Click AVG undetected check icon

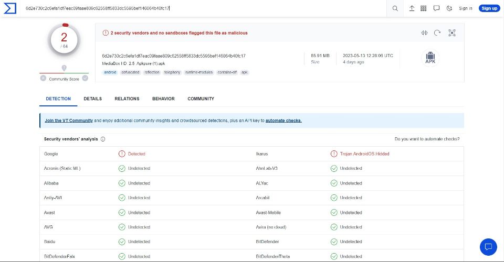(122, 227)
